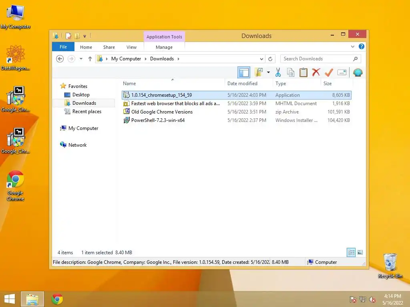This screenshot has height=307, width=410.
Task: Open the Windows Start button
Action: [10, 299]
